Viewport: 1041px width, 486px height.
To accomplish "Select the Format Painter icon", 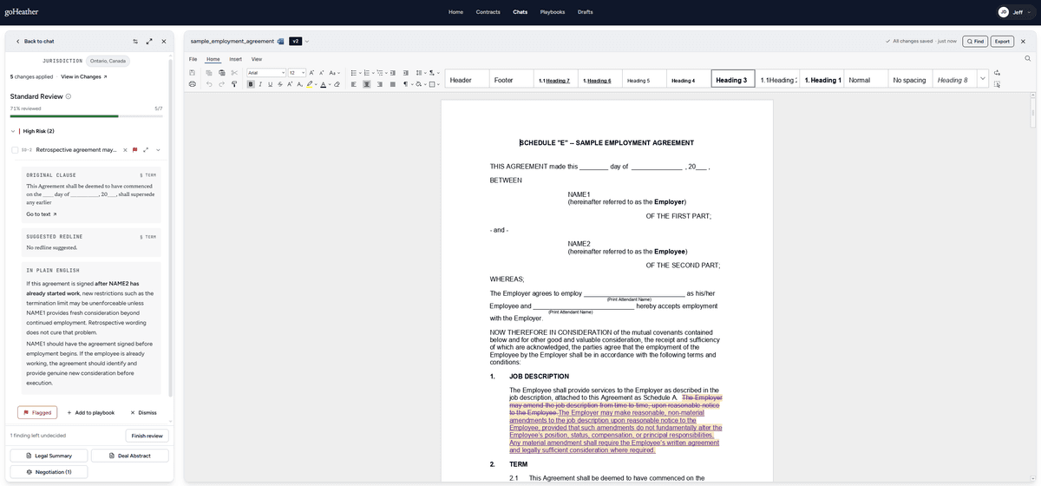I will [234, 84].
